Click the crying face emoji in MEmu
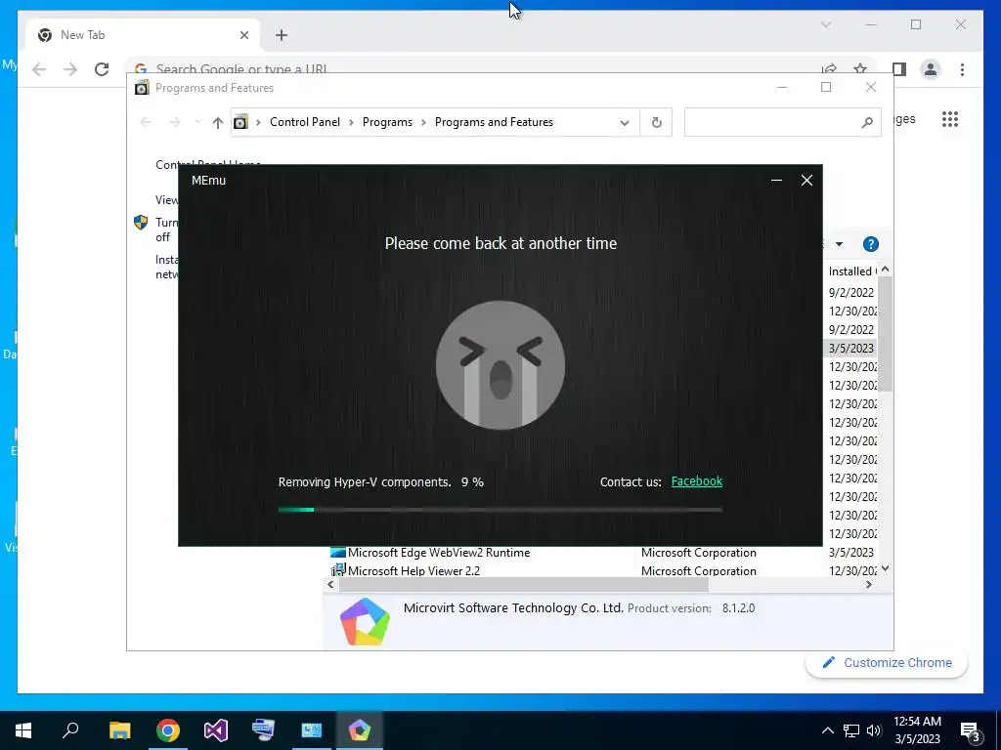 [x=500, y=365]
